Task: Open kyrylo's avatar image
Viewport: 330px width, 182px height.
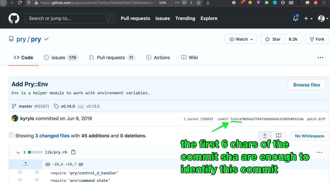Action: point(15,118)
